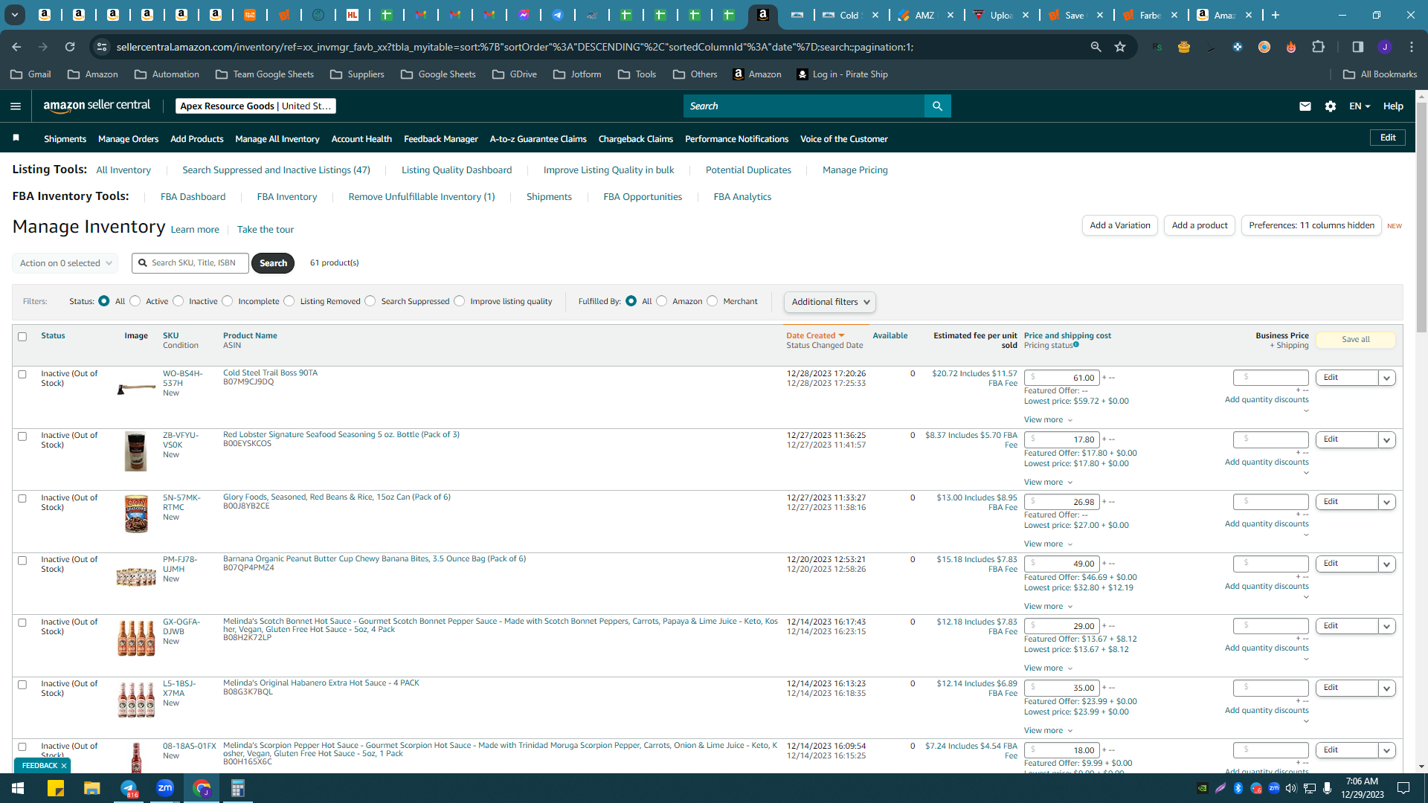Click the pricing status info icon
1428x803 pixels.
[x=1076, y=345]
